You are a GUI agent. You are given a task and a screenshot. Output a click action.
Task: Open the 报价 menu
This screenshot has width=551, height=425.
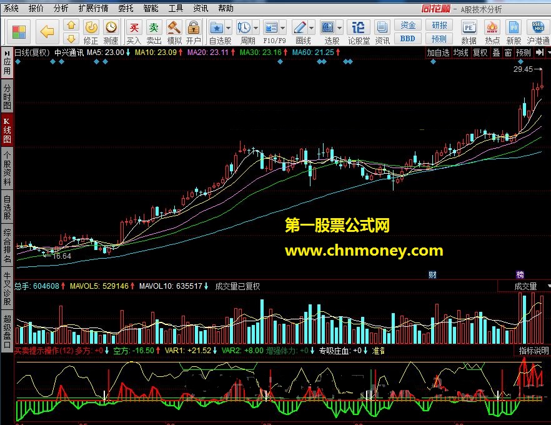(x=36, y=8)
